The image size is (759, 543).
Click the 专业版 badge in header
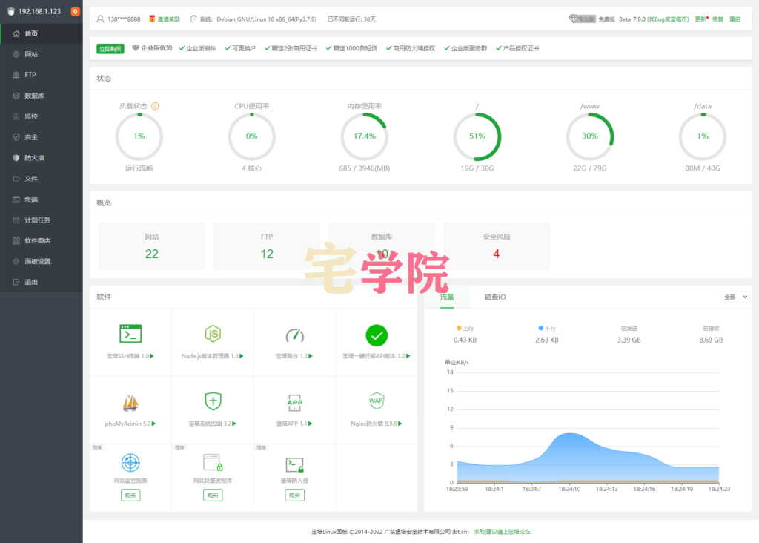[583, 19]
